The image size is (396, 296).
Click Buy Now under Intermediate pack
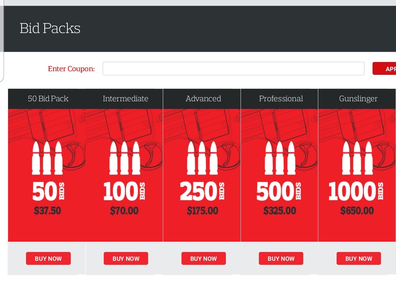pyautogui.click(x=126, y=259)
